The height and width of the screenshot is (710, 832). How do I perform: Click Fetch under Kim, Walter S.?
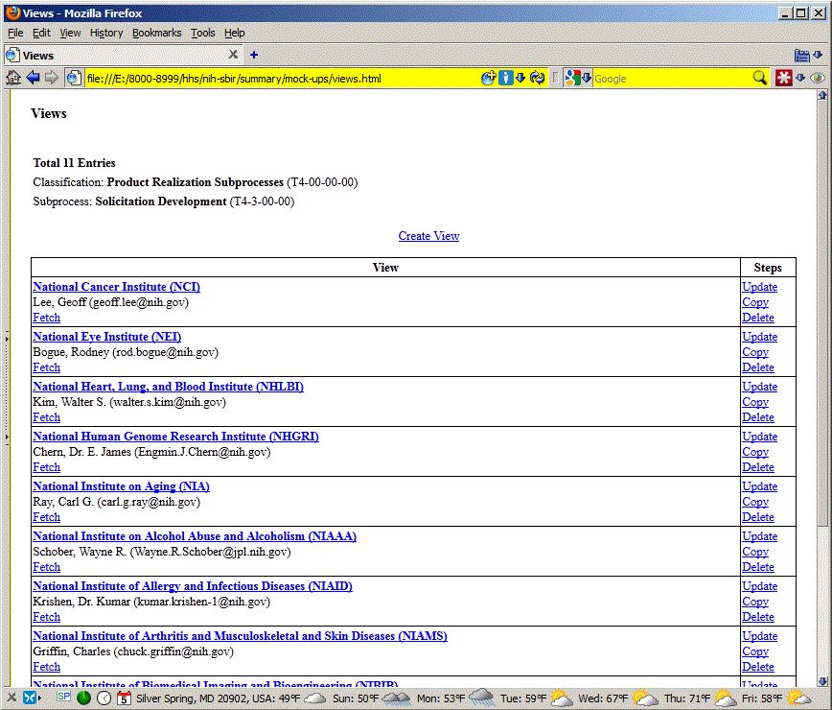[x=47, y=417]
